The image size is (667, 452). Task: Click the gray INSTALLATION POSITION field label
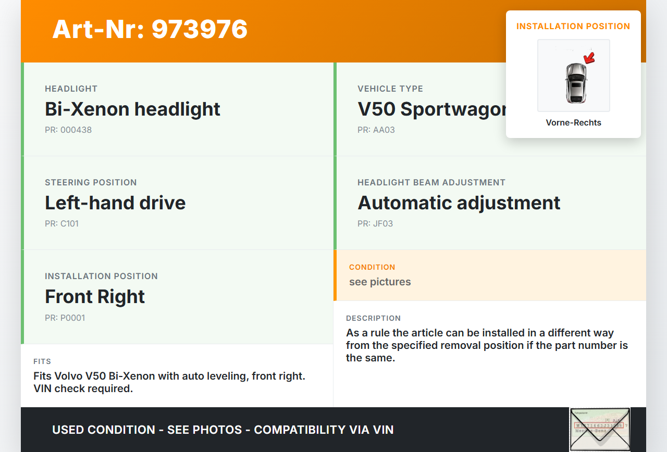click(101, 277)
